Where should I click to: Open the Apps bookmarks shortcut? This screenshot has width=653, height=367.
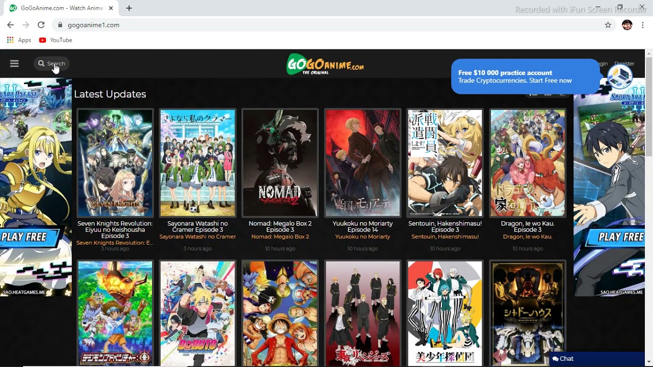tap(19, 40)
